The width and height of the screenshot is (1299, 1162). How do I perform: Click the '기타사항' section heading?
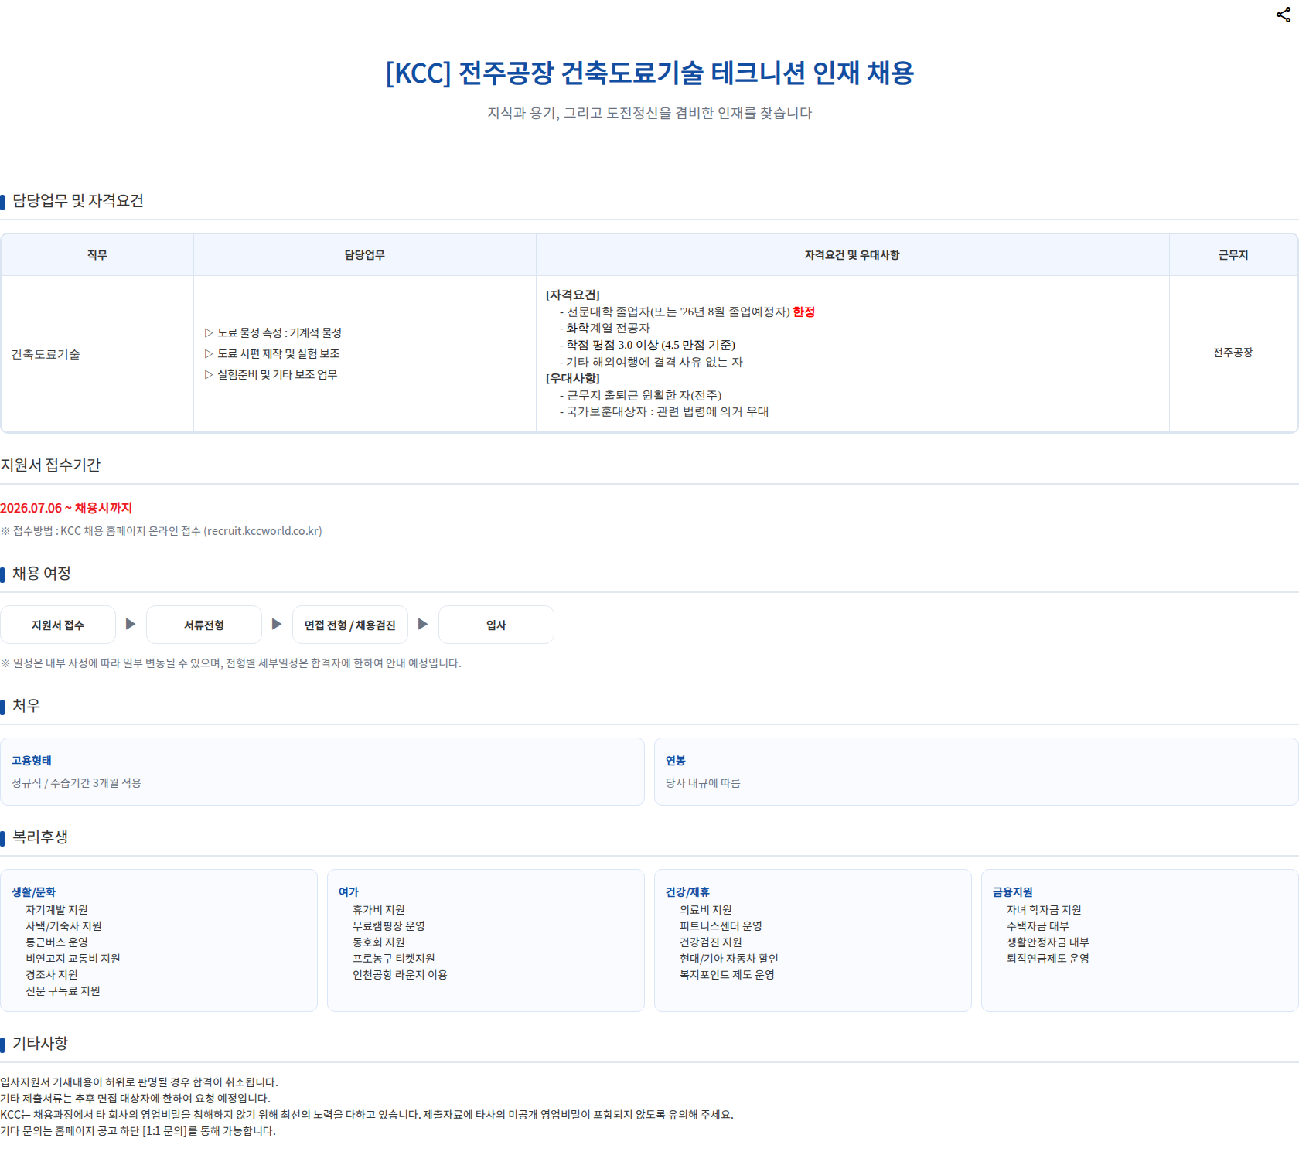[40, 1044]
